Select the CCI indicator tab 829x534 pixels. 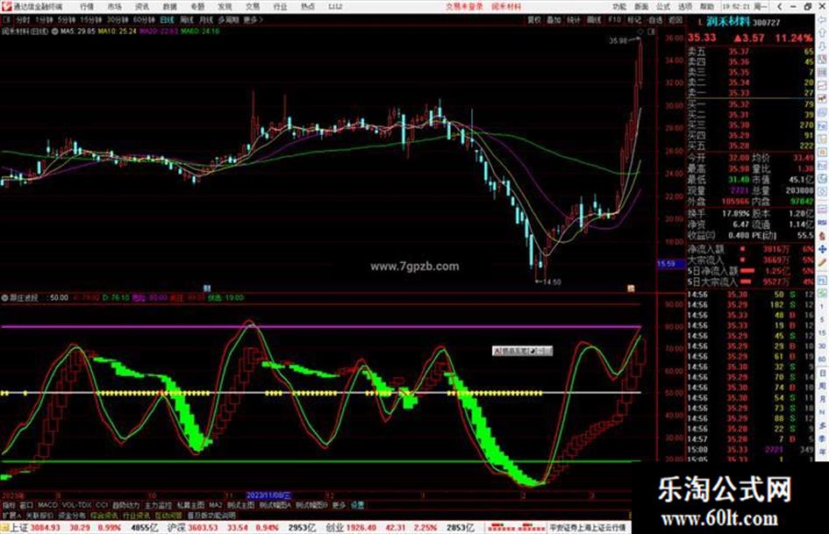(x=102, y=505)
